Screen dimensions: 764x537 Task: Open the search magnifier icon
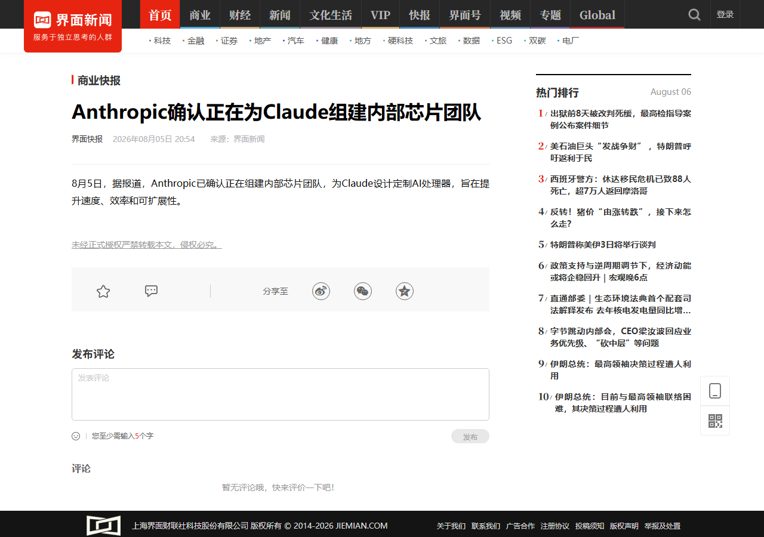click(x=694, y=14)
